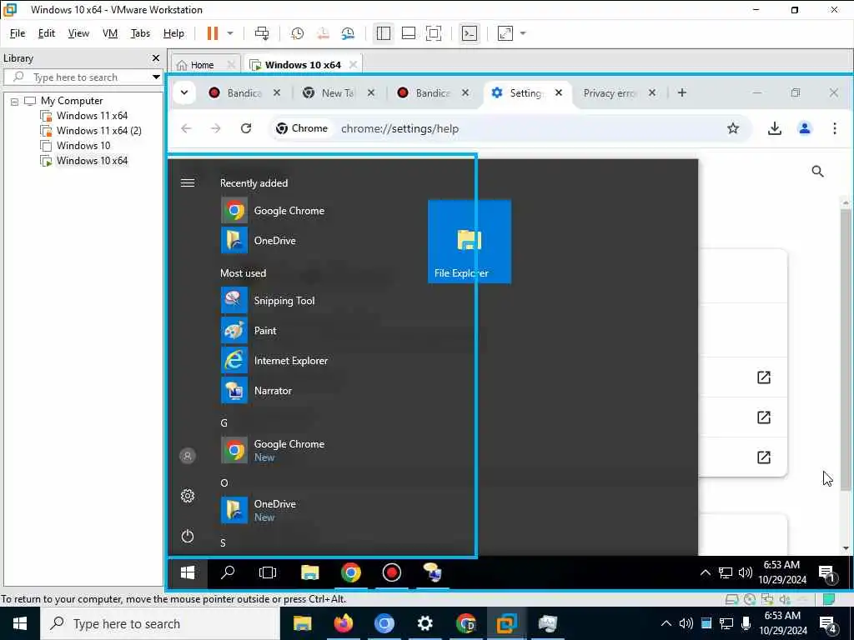Open the VM menu

pyautogui.click(x=110, y=33)
